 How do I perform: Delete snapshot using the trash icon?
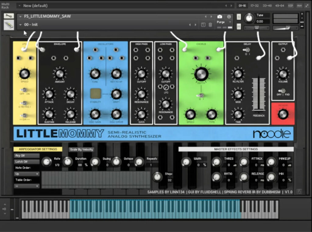click(x=210, y=25)
